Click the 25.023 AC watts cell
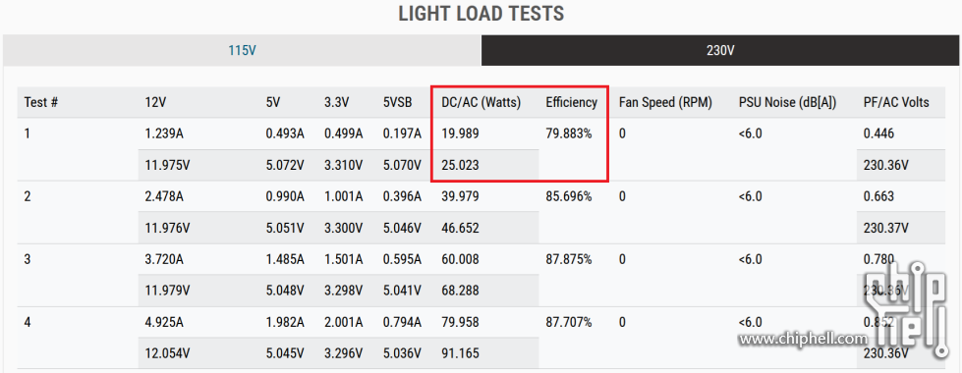Viewport: 962px width, 373px height. [460, 165]
